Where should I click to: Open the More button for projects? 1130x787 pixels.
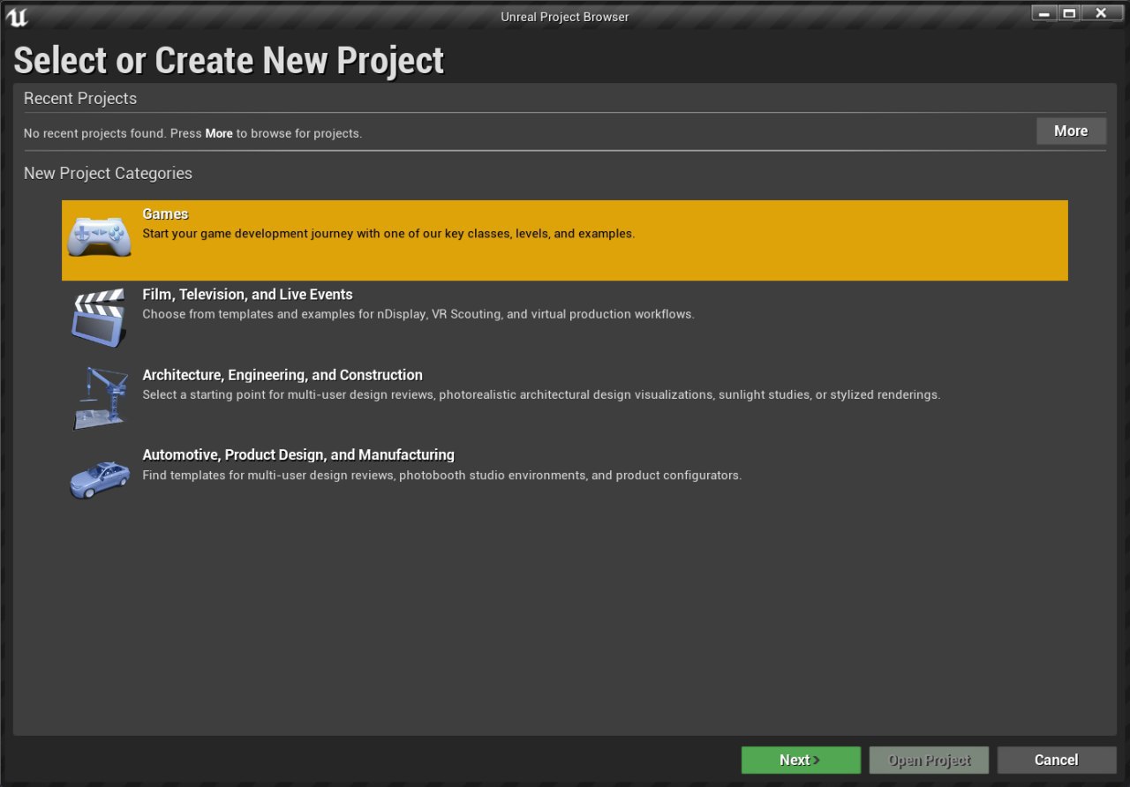click(1071, 131)
